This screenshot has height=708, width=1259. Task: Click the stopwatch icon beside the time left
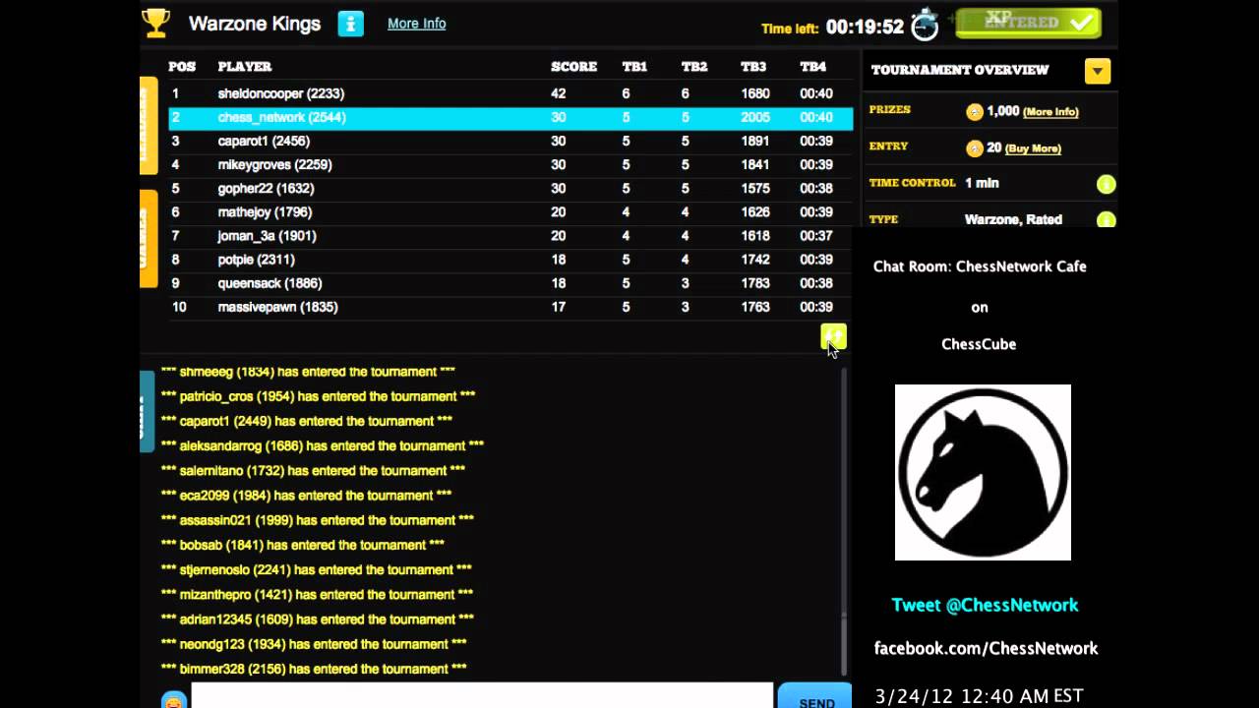pos(925,25)
